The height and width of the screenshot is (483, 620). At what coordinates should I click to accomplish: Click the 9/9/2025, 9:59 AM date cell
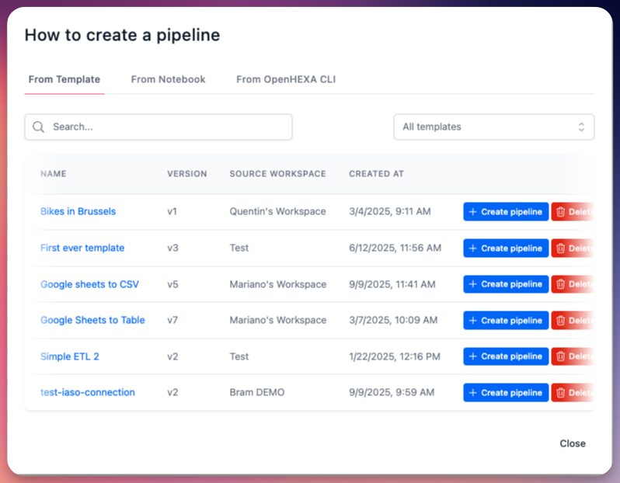coord(392,392)
